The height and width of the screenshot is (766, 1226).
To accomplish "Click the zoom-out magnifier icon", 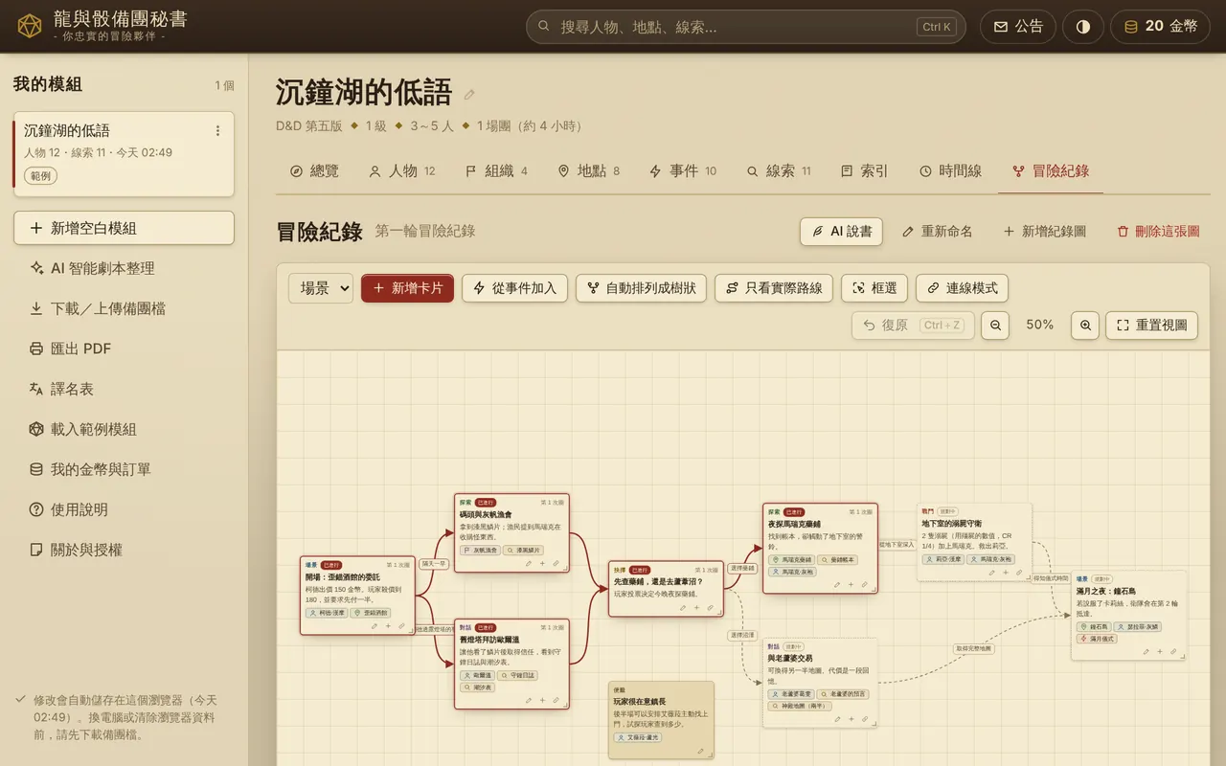I will 995,326.
